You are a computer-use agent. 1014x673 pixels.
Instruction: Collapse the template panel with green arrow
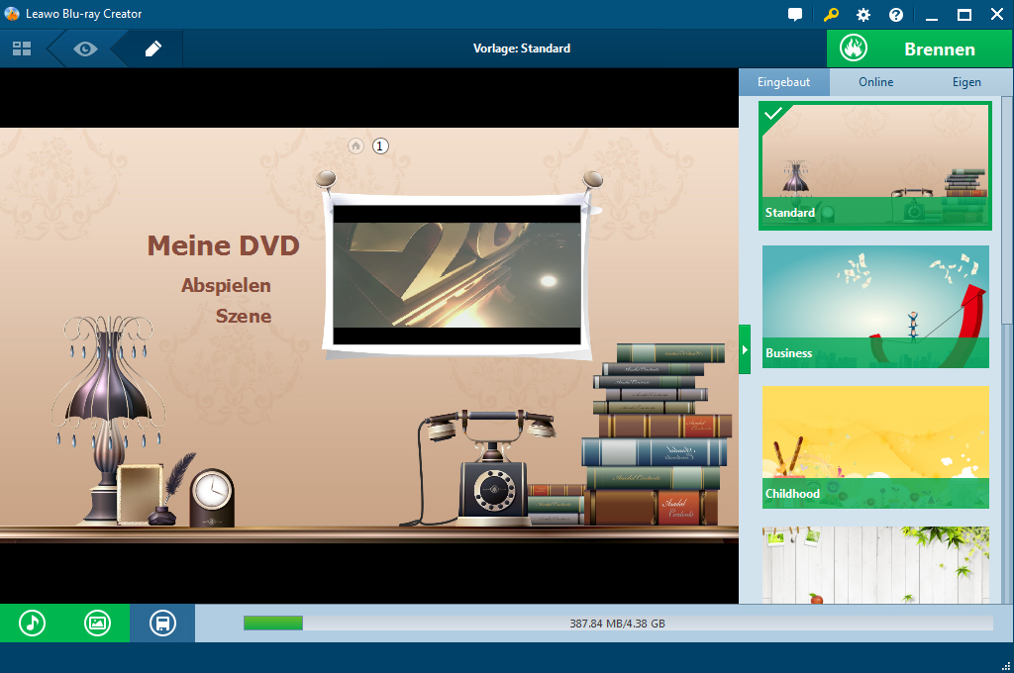[x=745, y=349]
